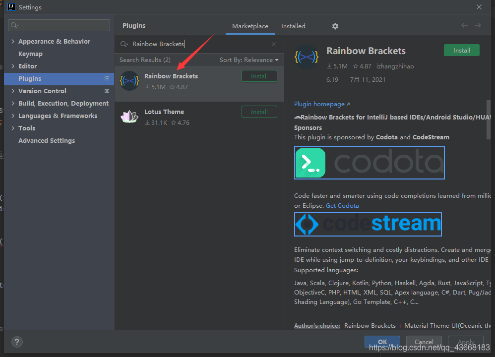The image size is (495, 357).
Task: Click the Plugins project-level marker icon
Action: point(107,79)
